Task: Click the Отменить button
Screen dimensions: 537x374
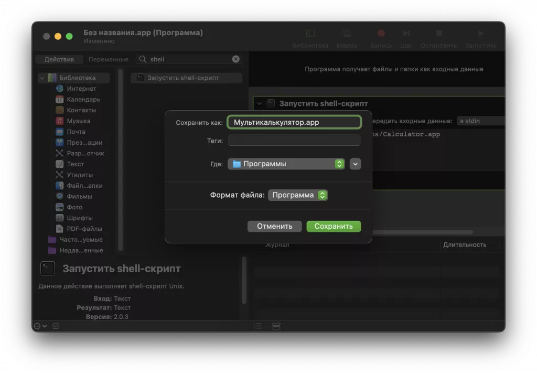Action: pos(274,226)
